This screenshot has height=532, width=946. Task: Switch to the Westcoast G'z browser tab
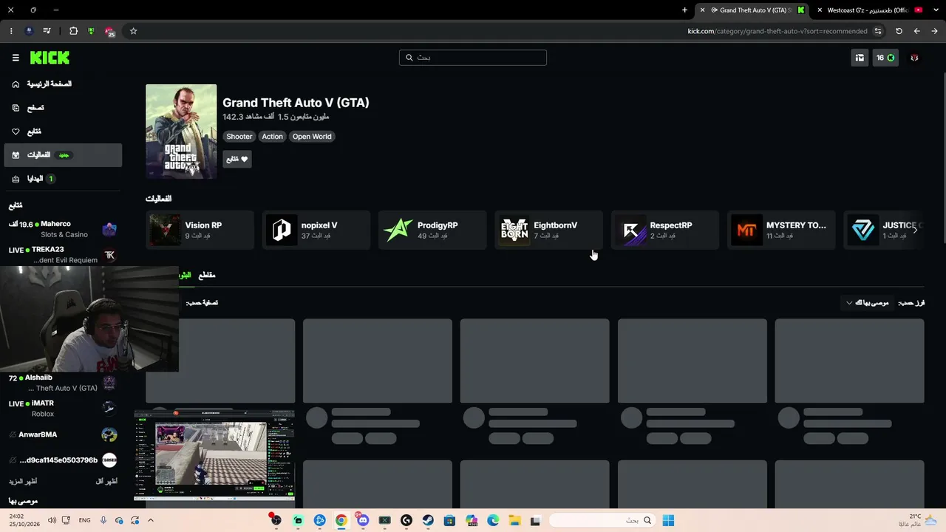point(868,10)
